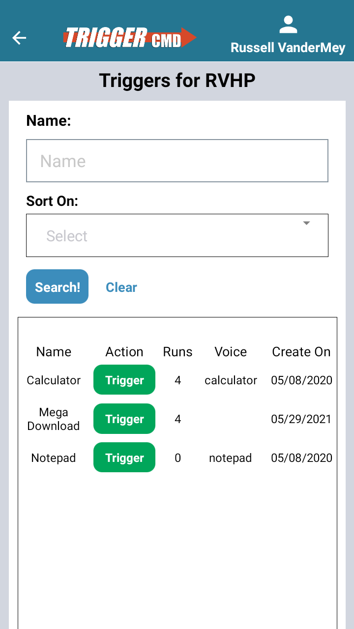The height and width of the screenshot is (629, 354).
Task: Trigger the Mega Download command
Action: [x=124, y=419]
